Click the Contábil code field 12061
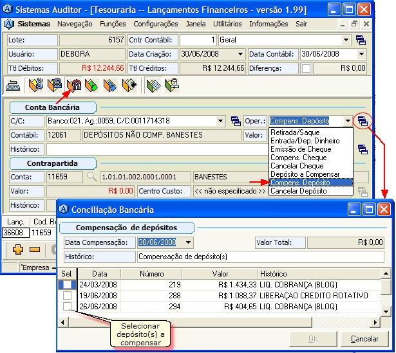Viewport: 396px width, 353px height. pos(63,135)
